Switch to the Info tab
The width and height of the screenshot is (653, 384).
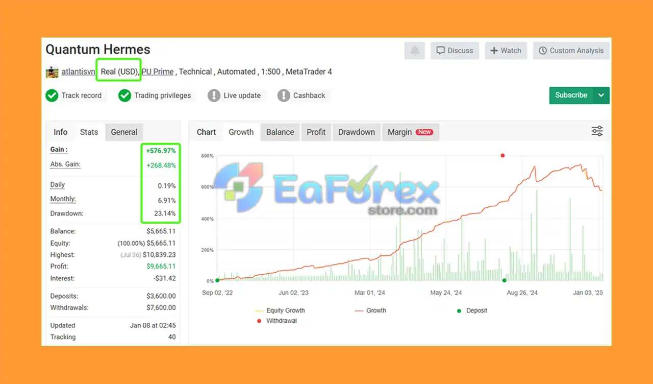60,132
